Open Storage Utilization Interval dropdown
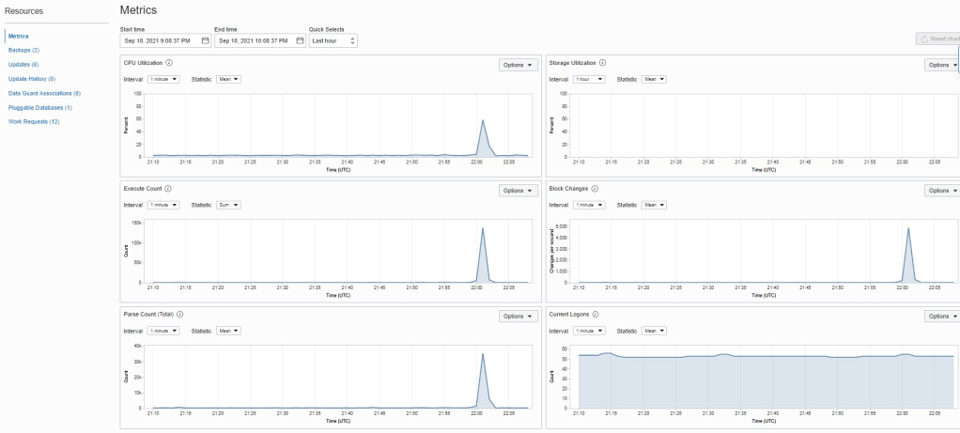Viewport: 960px width, 433px height. click(589, 79)
